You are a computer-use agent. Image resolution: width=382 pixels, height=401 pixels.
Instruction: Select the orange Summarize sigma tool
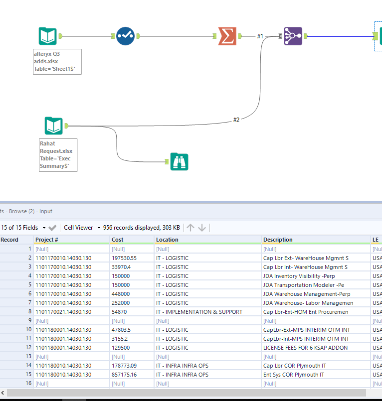227,36
